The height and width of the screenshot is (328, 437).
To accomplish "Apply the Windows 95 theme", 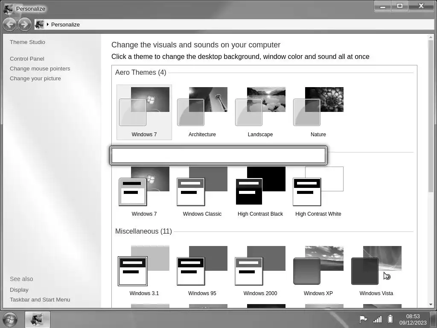I will click(202, 271).
